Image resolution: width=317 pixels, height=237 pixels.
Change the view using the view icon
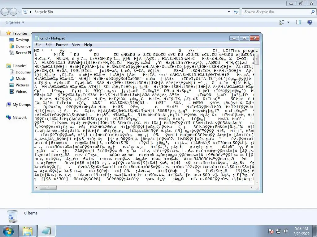(x=282, y=22)
